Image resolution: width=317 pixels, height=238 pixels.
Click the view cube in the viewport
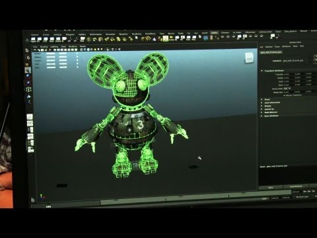pos(249,58)
